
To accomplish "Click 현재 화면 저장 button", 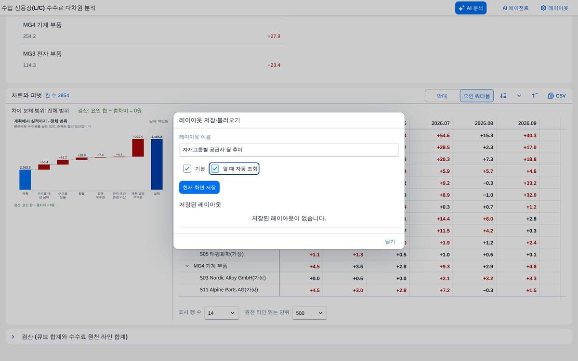I will point(199,187).
